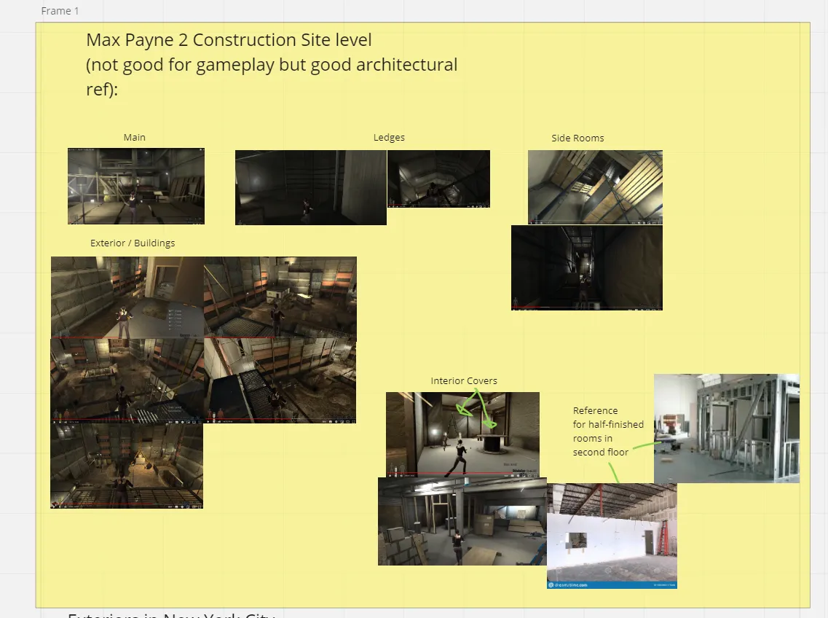Select the upper-right Exterior / Buildings screenshot
828x618 pixels.
coord(280,297)
